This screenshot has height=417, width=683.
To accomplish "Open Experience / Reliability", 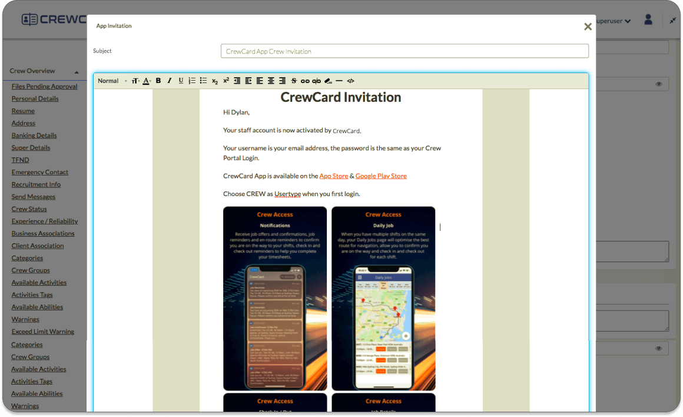I will [x=45, y=221].
